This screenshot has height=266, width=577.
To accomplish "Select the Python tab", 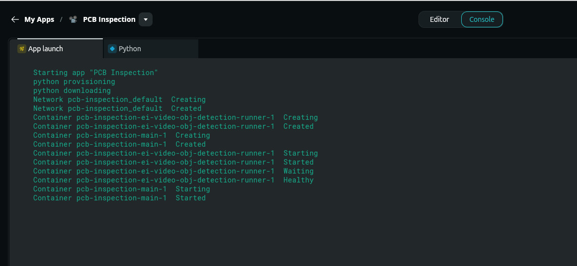I will pyautogui.click(x=151, y=49).
